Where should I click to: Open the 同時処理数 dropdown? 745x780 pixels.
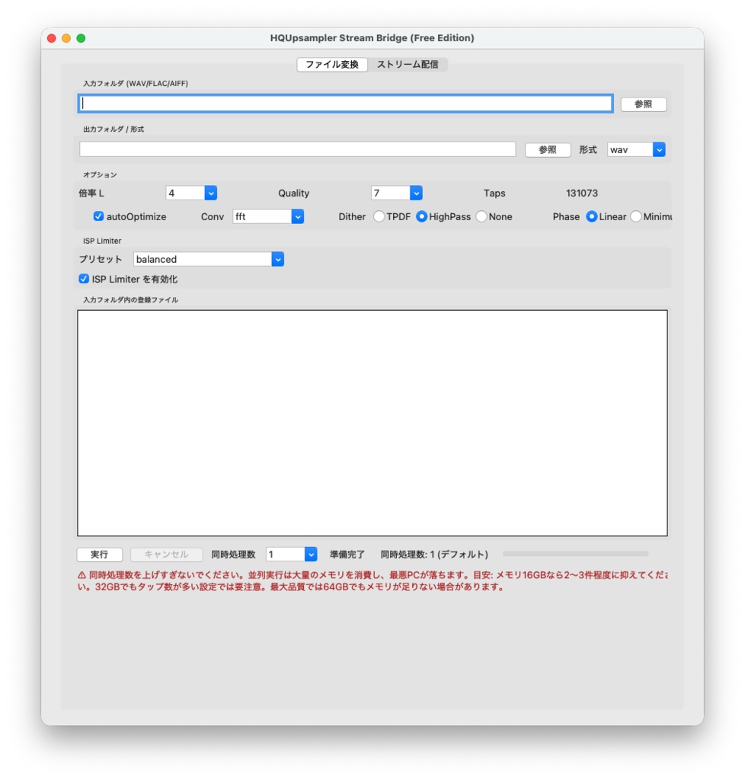[292, 554]
